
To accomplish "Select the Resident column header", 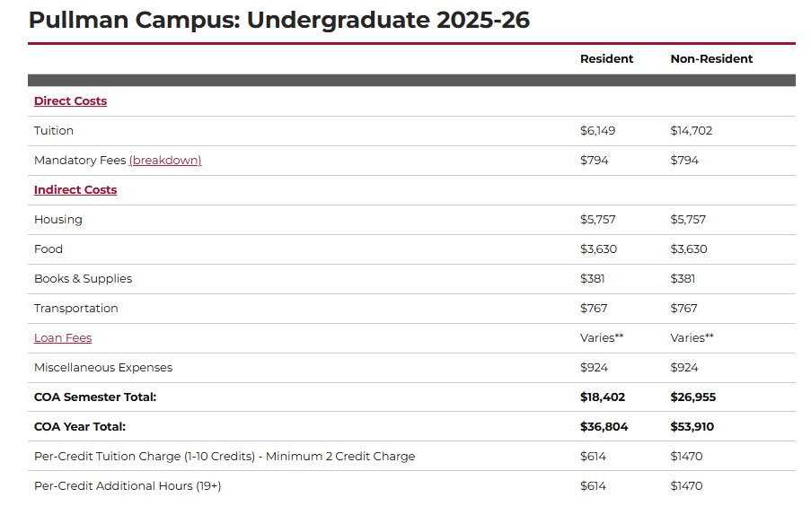I will pyautogui.click(x=606, y=59).
